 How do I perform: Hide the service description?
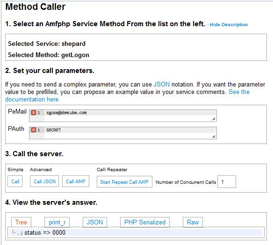coord(229,25)
